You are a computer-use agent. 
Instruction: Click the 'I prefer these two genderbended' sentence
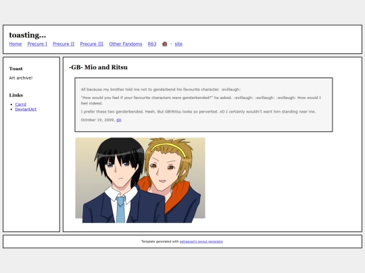pyautogui.click(x=198, y=112)
